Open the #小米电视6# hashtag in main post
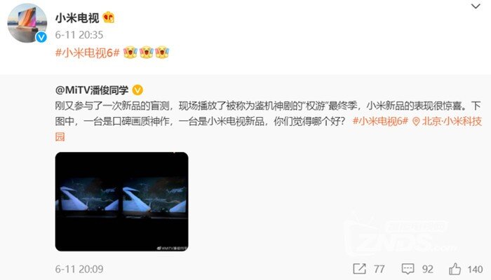The height and width of the screenshot is (280, 491). (88, 52)
